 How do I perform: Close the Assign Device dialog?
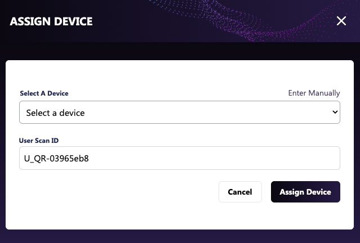coord(341,21)
